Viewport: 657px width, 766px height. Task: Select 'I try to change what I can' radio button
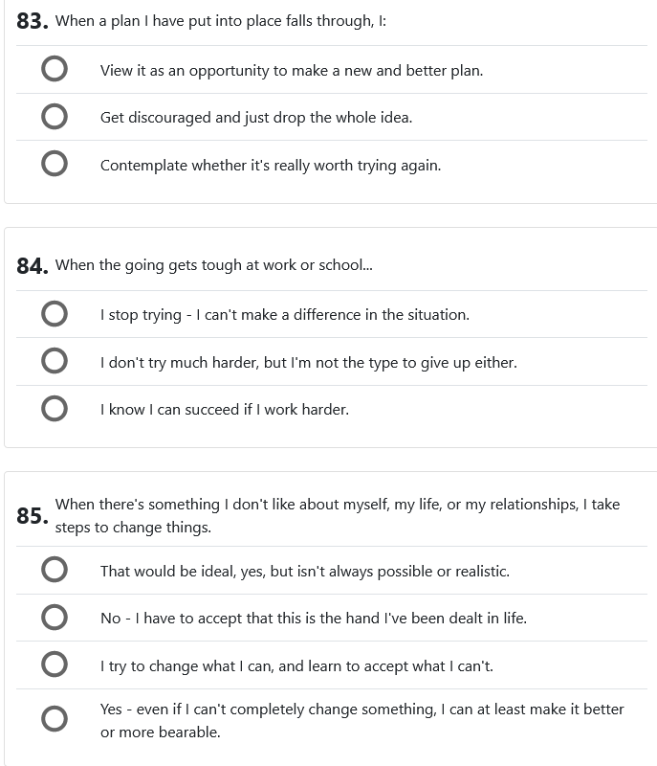[55, 665]
